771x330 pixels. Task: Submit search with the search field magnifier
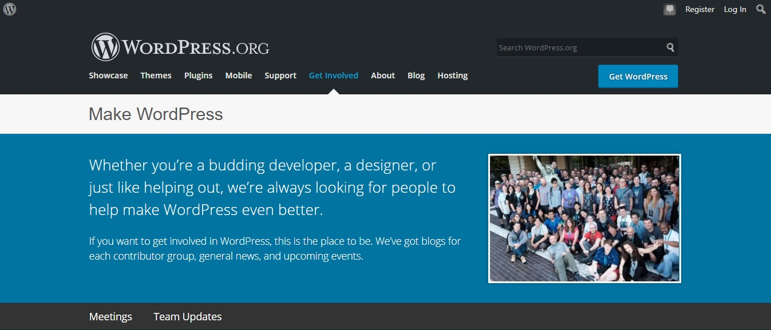coord(670,47)
